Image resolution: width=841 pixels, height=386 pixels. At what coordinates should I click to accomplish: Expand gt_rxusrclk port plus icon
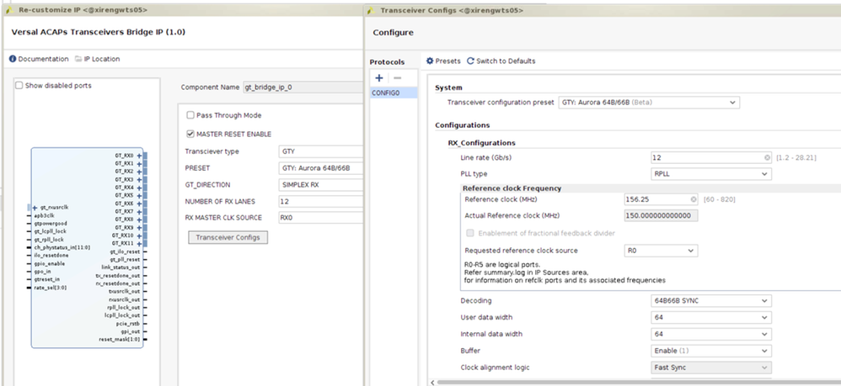[35, 208]
